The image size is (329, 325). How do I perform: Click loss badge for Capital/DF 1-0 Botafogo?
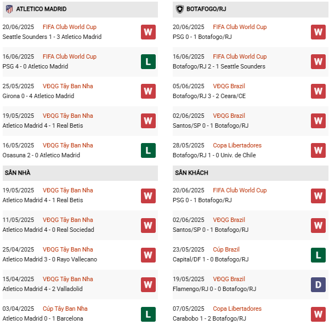click(x=319, y=254)
